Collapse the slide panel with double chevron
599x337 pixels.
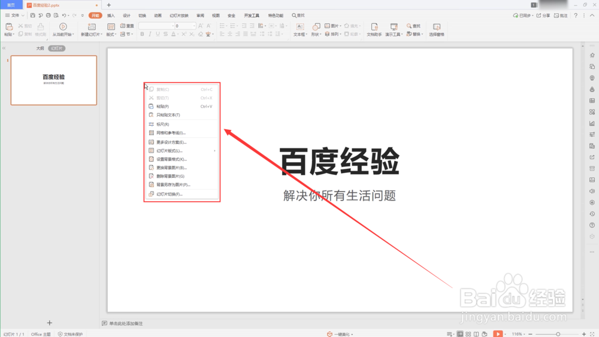(4, 48)
